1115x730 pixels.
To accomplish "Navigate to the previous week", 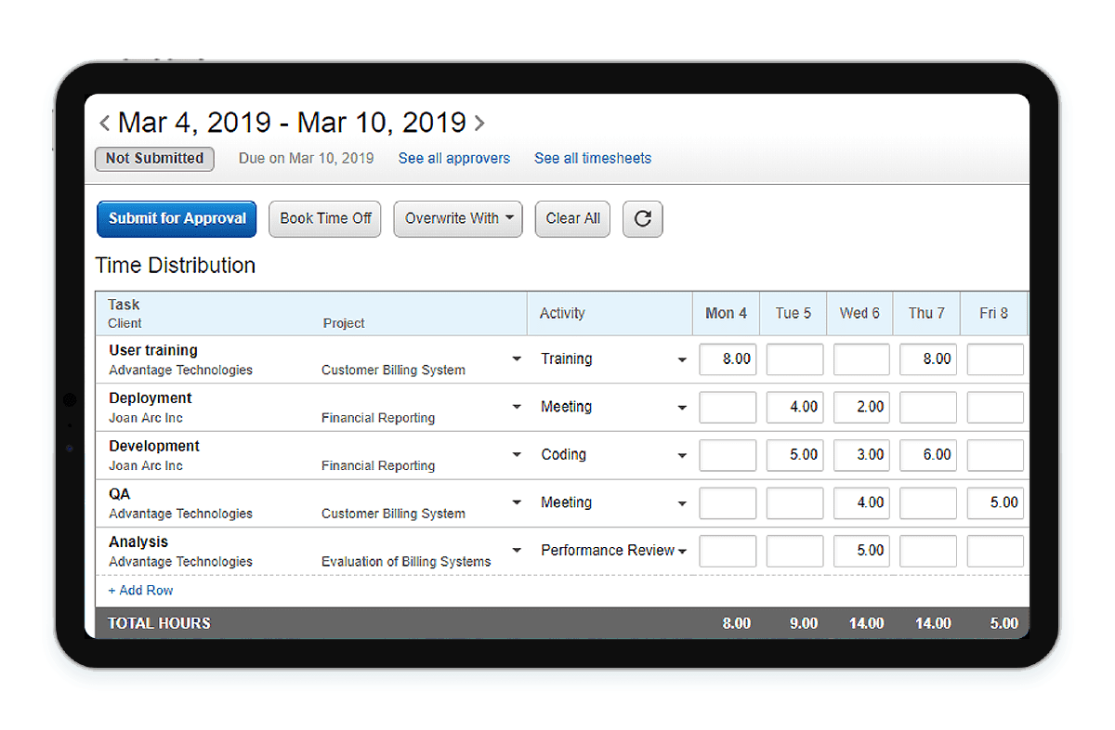I will pyautogui.click(x=104, y=122).
